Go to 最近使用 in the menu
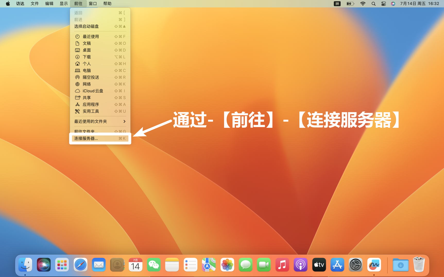The width and height of the screenshot is (444, 277). [100, 37]
